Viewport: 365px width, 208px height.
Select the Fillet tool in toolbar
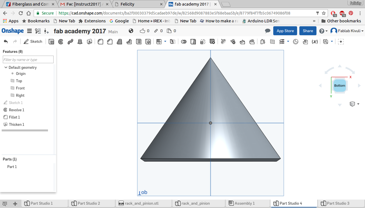100,42
